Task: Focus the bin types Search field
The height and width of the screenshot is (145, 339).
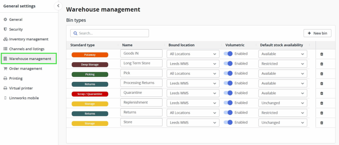Action: 110,33
